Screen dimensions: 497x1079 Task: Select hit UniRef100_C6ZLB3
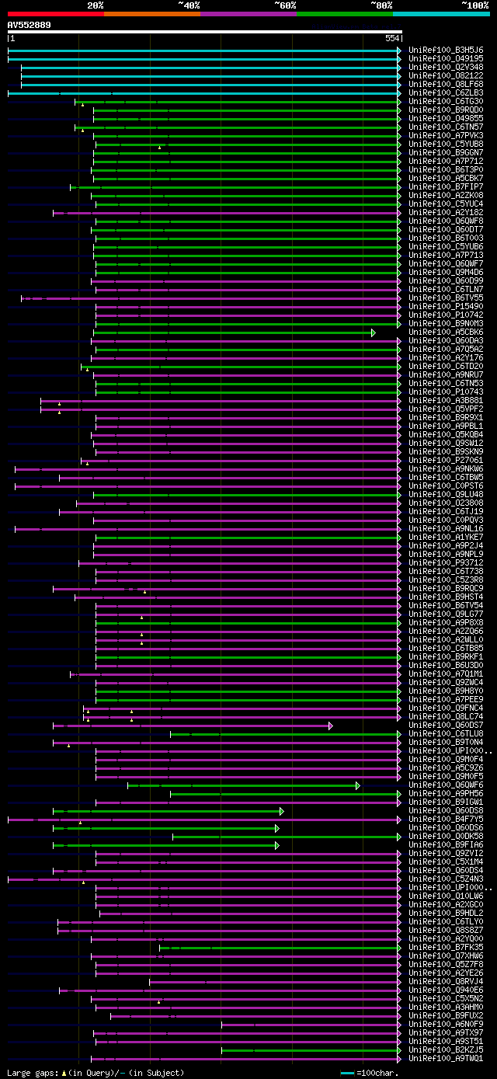click(x=446, y=93)
